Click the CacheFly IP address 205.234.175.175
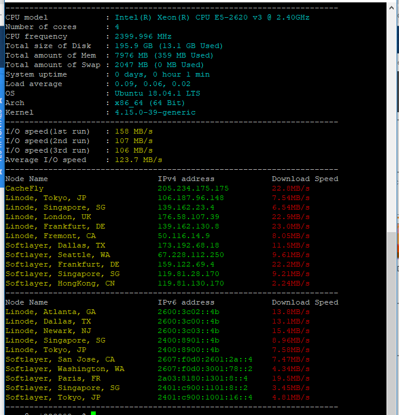The width and height of the screenshot is (399, 415). pyautogui.click(x=193, y=188)
